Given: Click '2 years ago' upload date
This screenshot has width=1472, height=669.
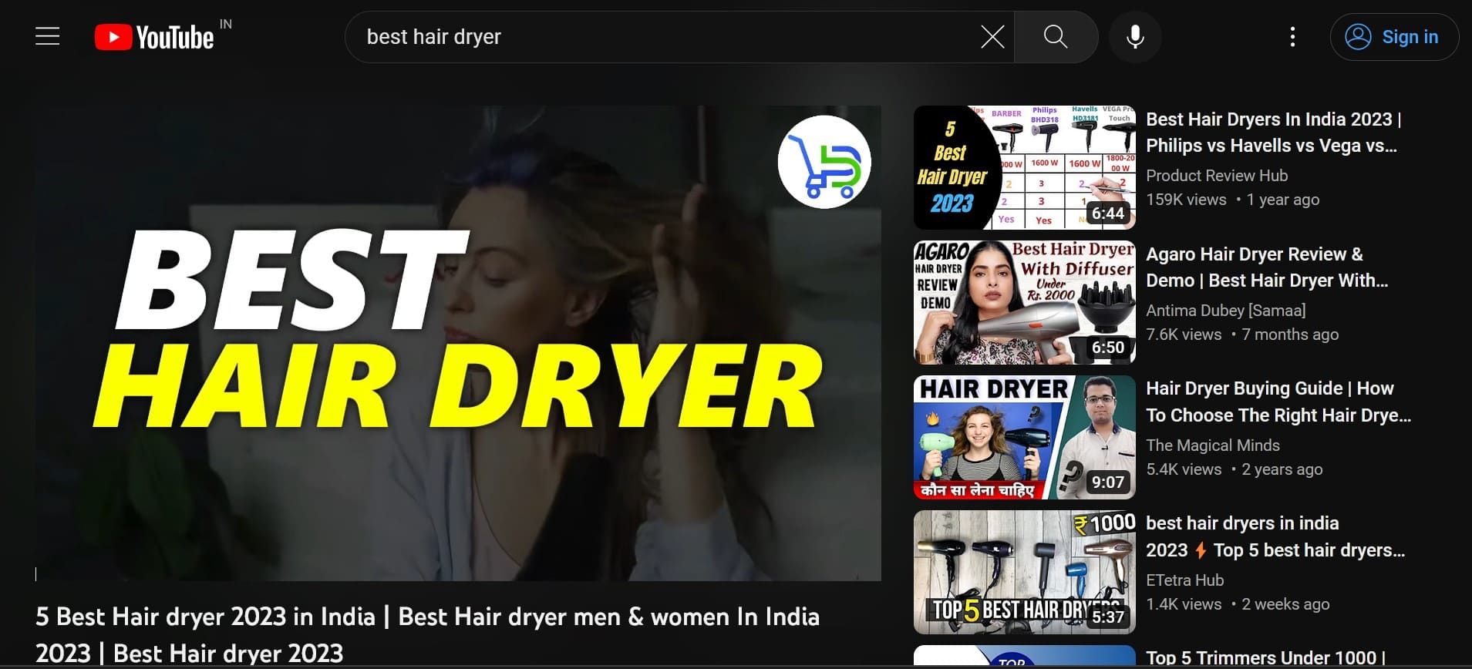Looking at the screenshot, I should (x=1282, y=469).
